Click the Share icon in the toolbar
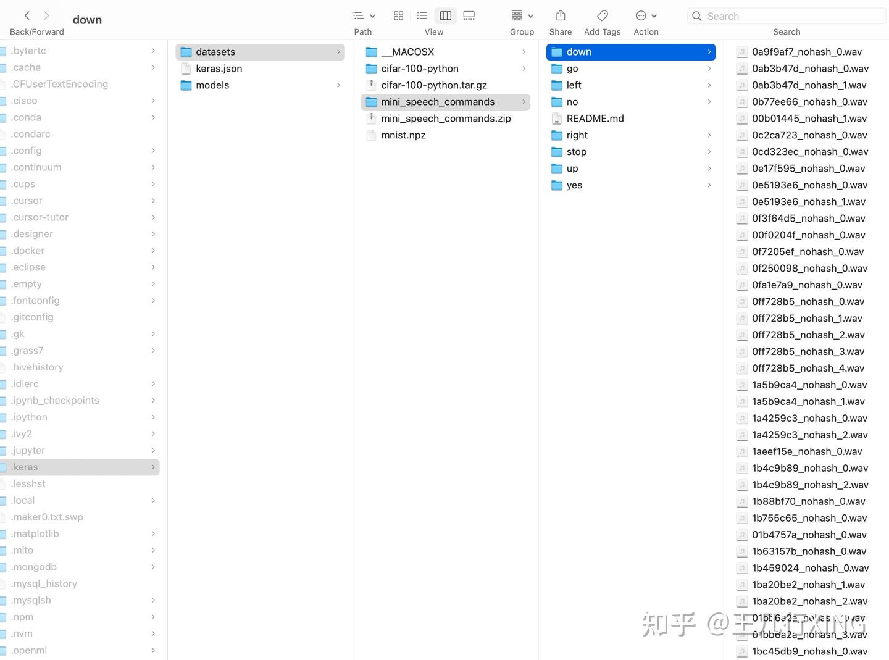The height and width of the screenshot is (660, 889). [x=560, y=15]
